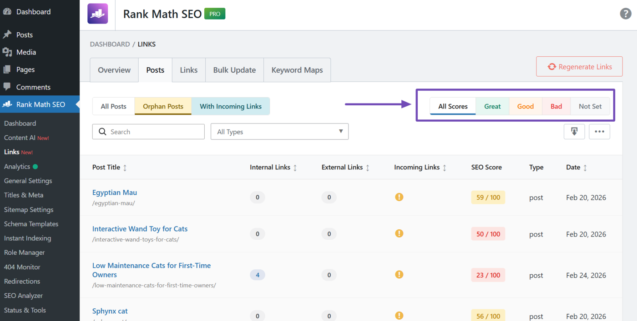Image resolution: width=637 pixels, height=321 pixels.
Task: Click the warning icon in Egyptian Mau's Incoming Links
Action: click(399, 197)
